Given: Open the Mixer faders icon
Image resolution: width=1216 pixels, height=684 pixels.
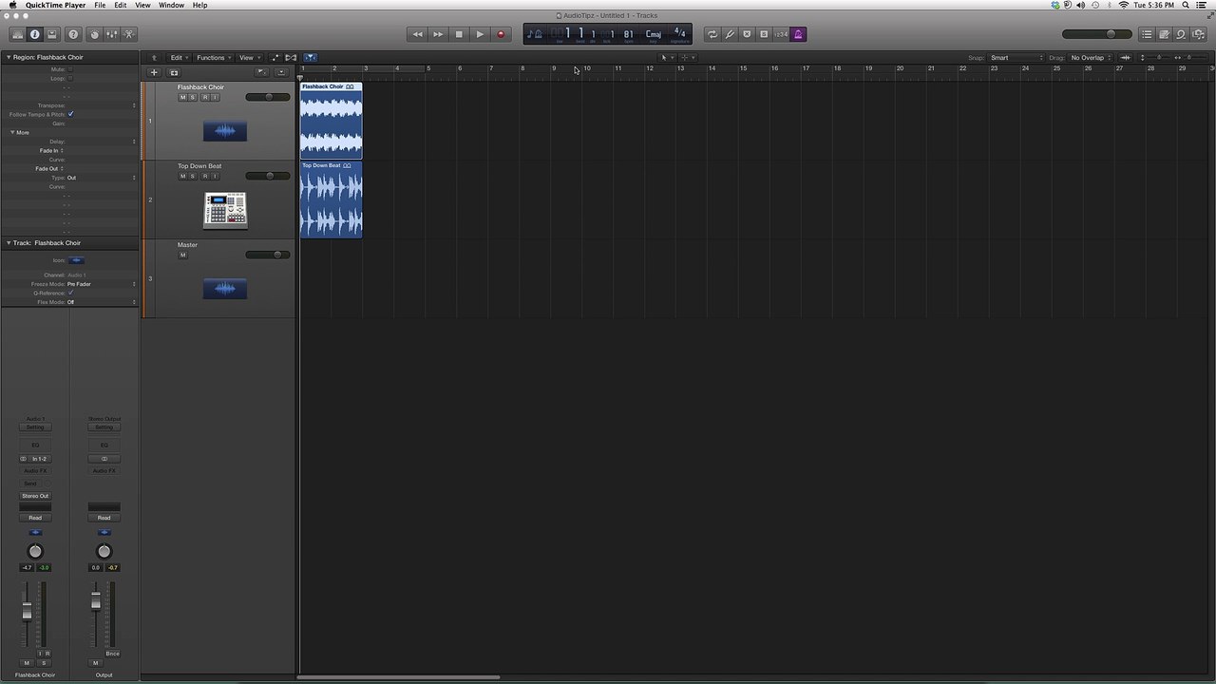Looking at the screenshot, I should pyautogui.click(x=111, y=34).
